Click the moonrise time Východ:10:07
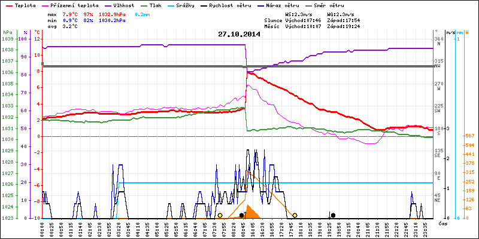Viewport: 479px width, 239px height. click(302, 26)
